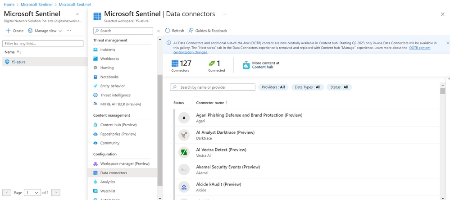The height and width of the screenshot is (200, 450).
Task: Click the Create workspace button
Action: pyautogui.click(x=15, y=31)
